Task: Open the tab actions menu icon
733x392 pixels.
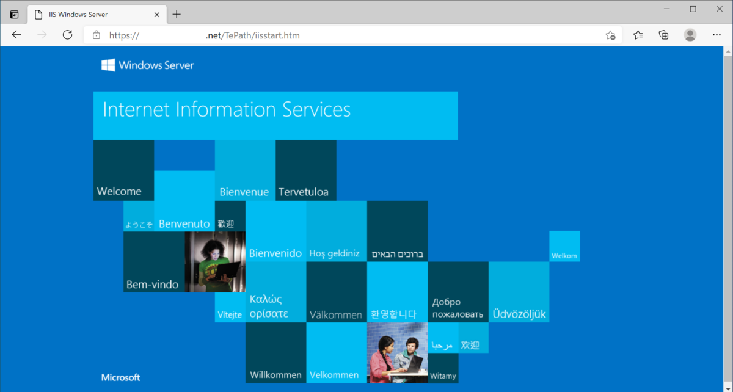Action: pyautogui.click(x=15, y=14)
